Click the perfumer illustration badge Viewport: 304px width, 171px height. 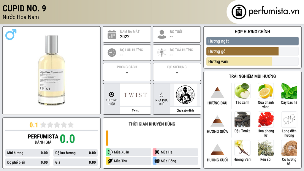coord(185,95)
